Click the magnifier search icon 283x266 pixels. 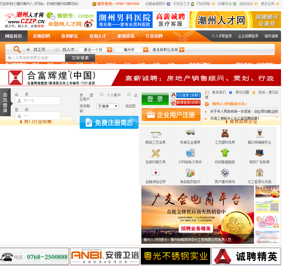(x=17, y=49)
